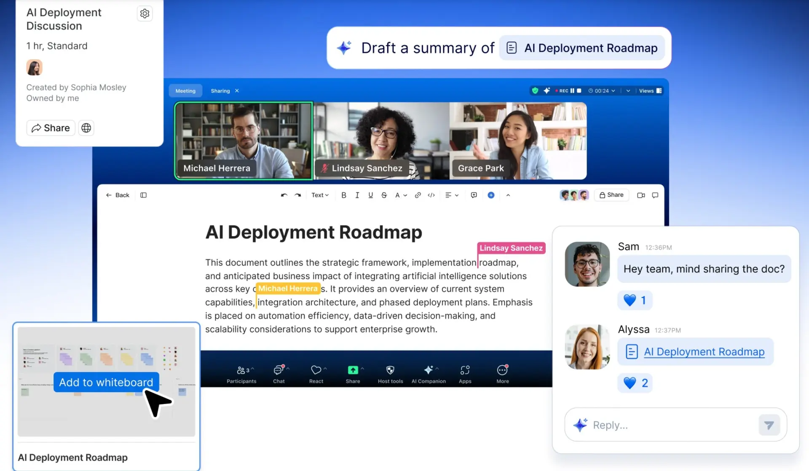Open settings gear in AI Deployment Discussion card
The height and width of the screenshot is (471, 809).
coord(145,13)
